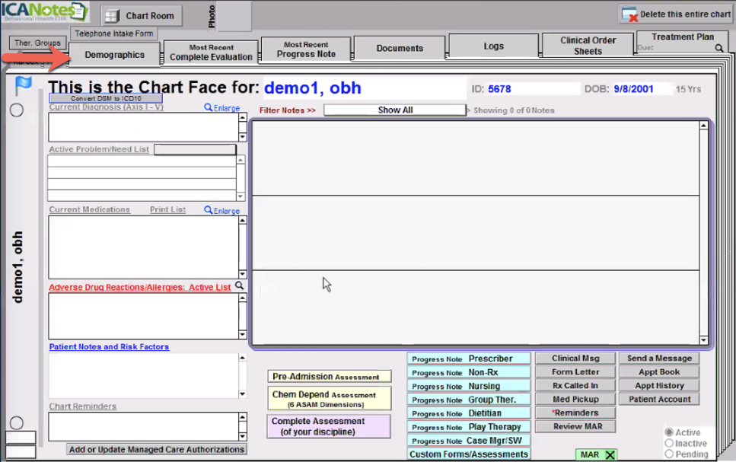Enlarge the Current Diagnosis box
The width and height of the screenshot is (736, 462).
tap(221, 108)
